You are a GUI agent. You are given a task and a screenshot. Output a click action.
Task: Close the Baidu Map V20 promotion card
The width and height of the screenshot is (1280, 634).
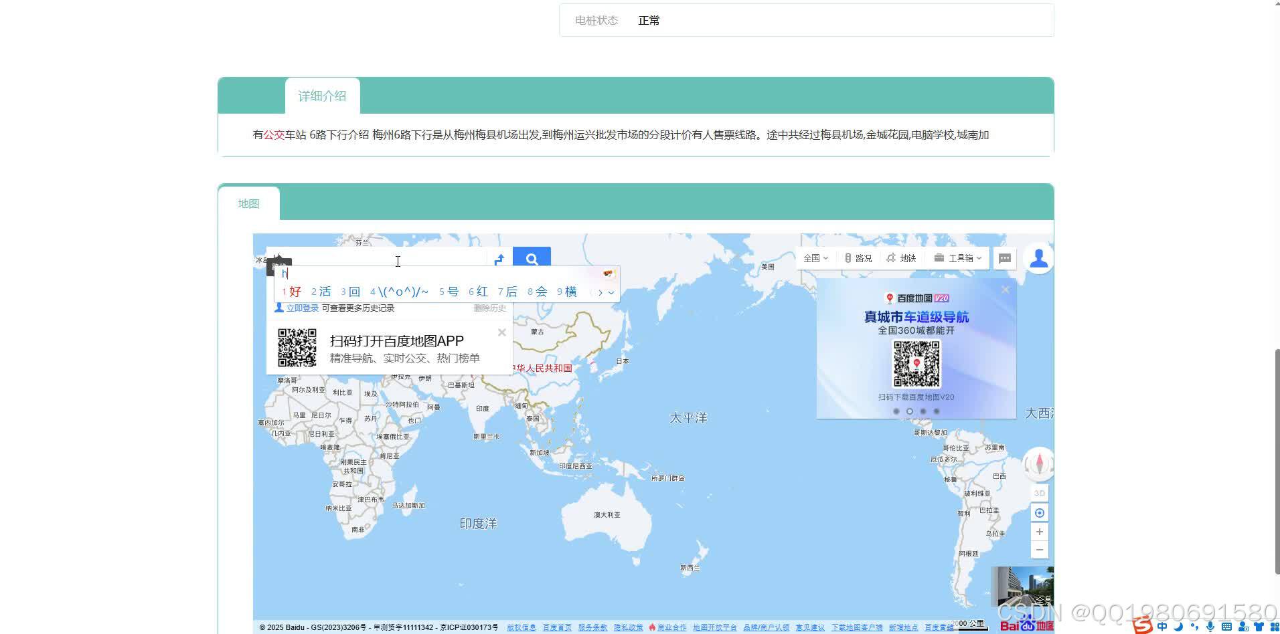tap(1005, 290)
